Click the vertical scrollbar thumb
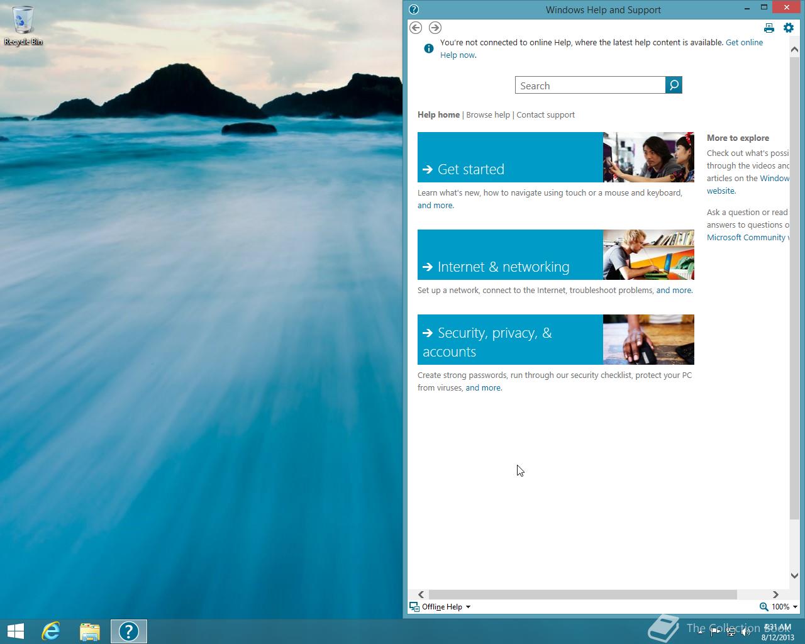Viewport: 805px width, 644px height. point(794,288)
